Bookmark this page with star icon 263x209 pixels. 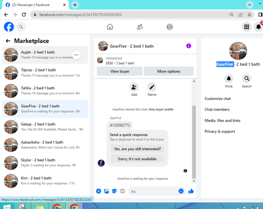click(x=249, y=15)
